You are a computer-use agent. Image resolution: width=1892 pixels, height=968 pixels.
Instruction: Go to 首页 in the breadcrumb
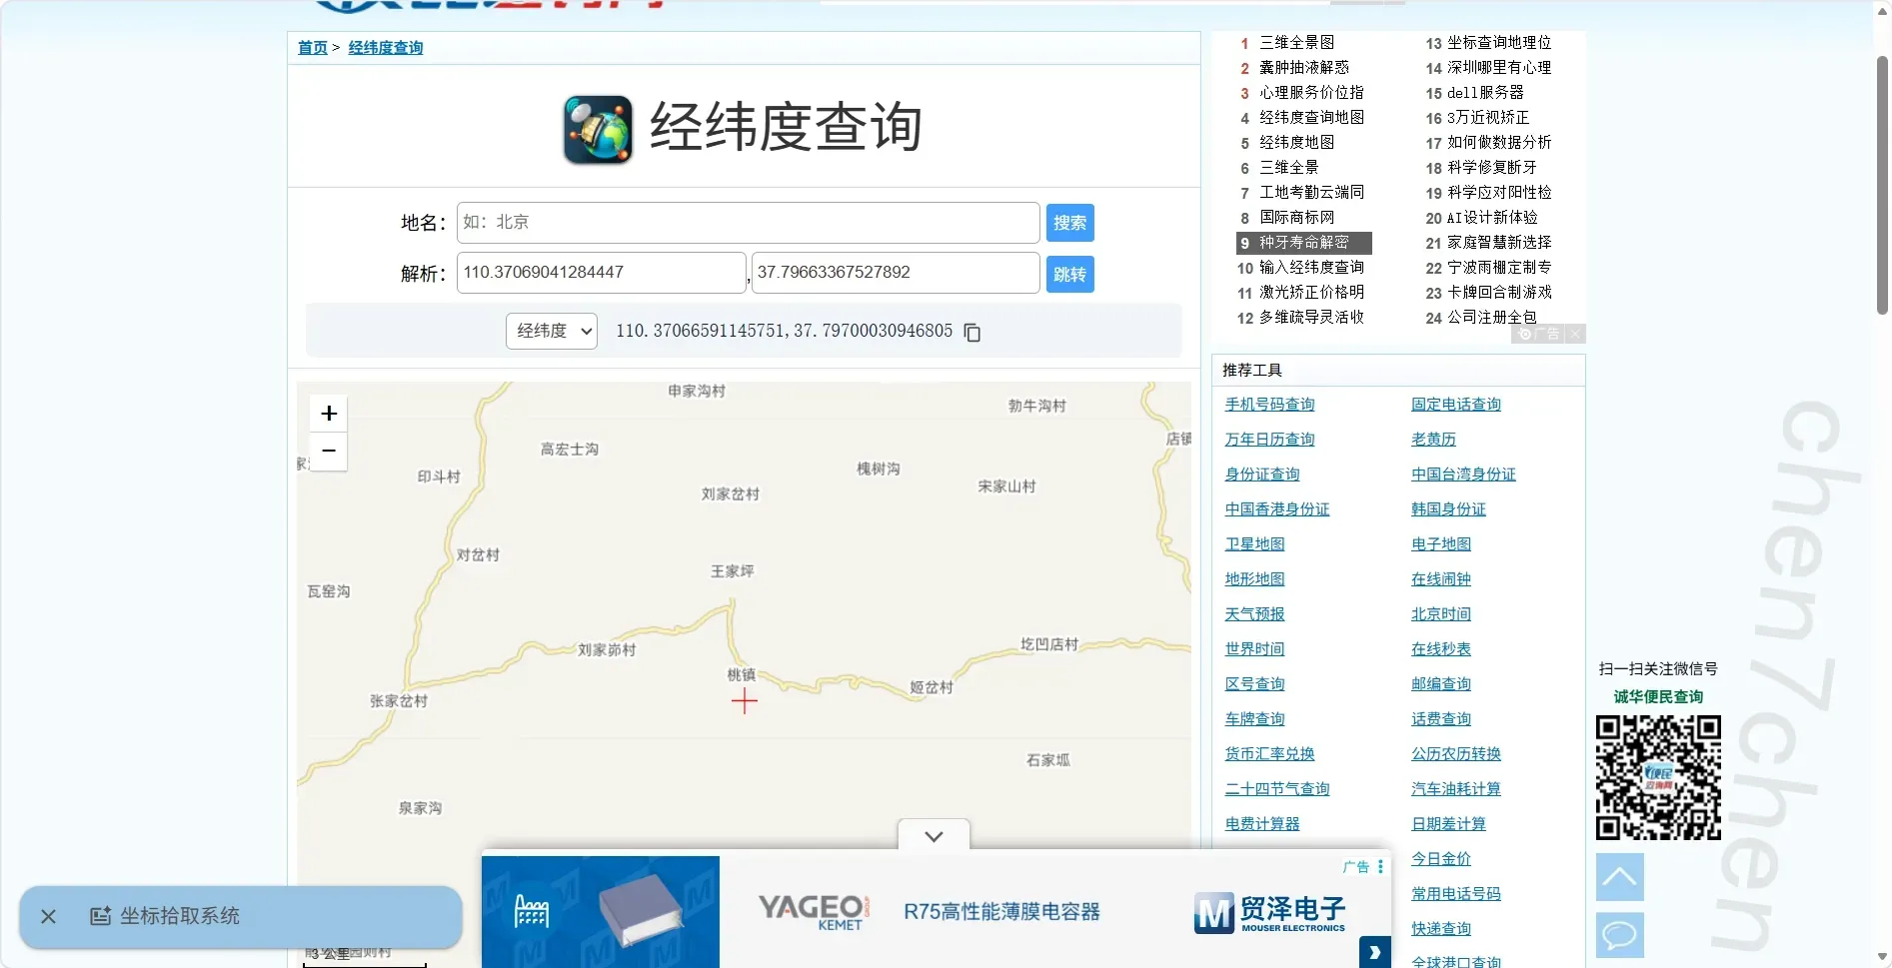click(x=313, y=48)
